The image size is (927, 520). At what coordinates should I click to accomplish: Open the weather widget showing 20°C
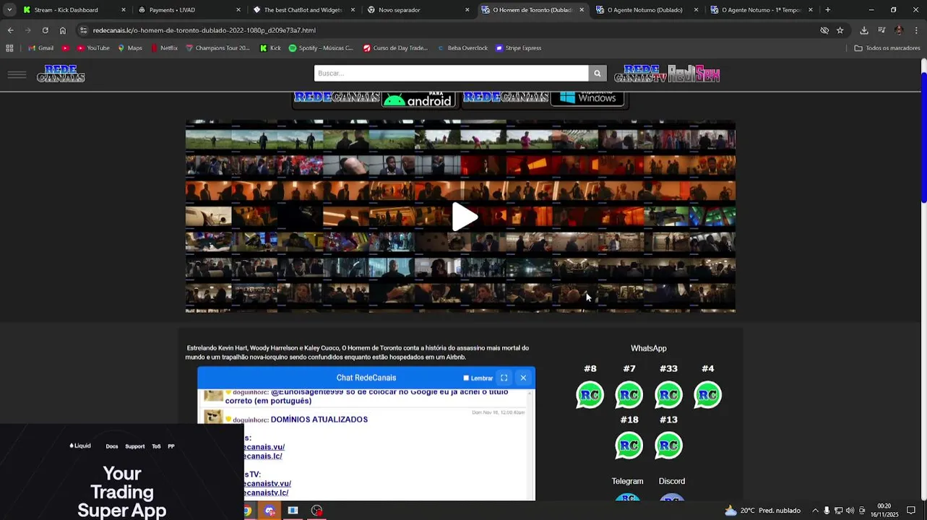coord(762,511)
